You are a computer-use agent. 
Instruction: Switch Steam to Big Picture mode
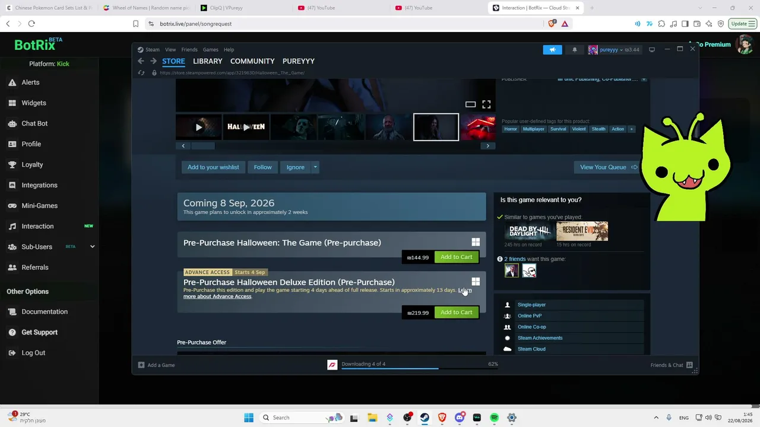click(x=652, y=50)
